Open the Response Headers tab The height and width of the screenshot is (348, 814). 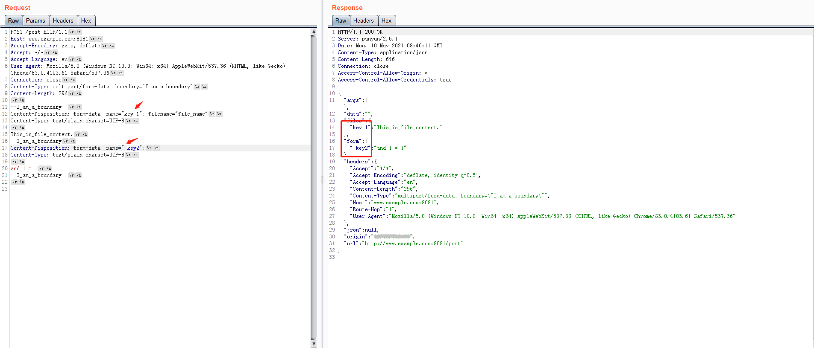pyautogui.click(x=363, y=20)
